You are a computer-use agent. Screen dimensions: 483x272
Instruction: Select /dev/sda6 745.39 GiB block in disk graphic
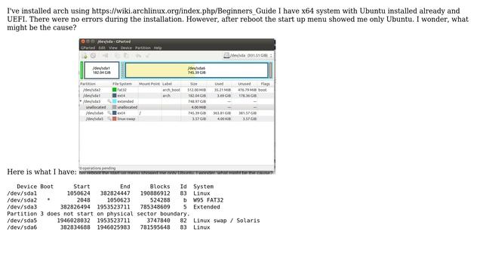click(x=196, y=70)
